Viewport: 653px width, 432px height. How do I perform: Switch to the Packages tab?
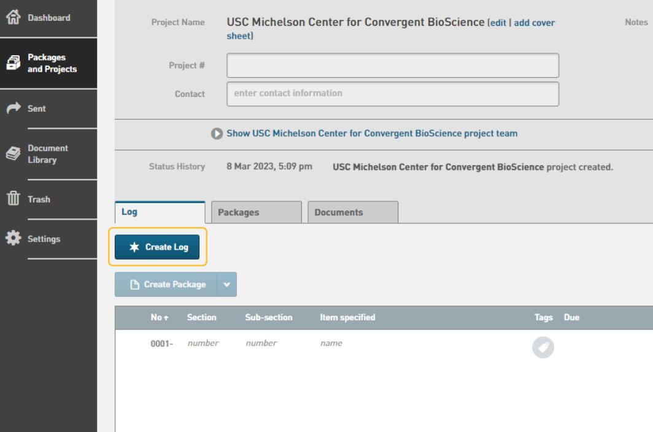[x=256, y=212]
